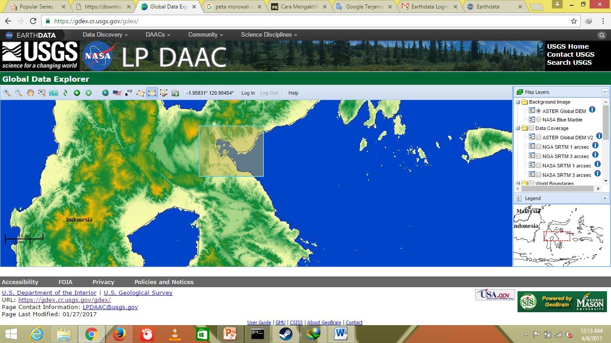
Task: Select the Zoom Out magnifier tool
Action: pyautogui.click(x=17, y=93)
